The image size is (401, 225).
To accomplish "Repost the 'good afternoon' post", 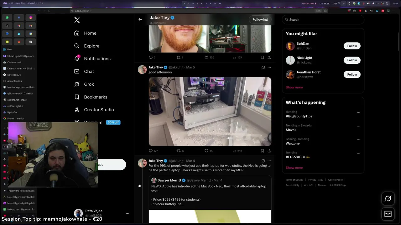I will [180, 151].
